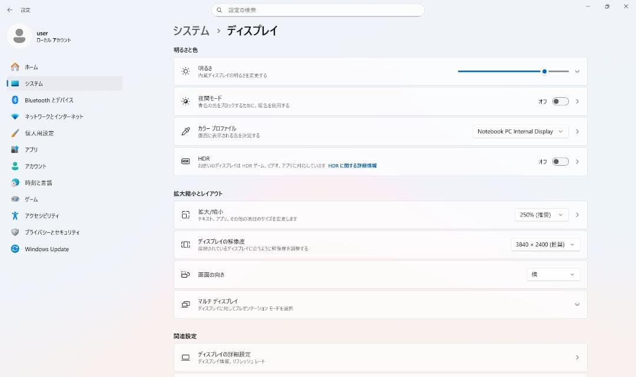Toggle the 夜間モード switch on
This screenshot has height=377, width=636.
pyautogui.click(x=560, y=101)
